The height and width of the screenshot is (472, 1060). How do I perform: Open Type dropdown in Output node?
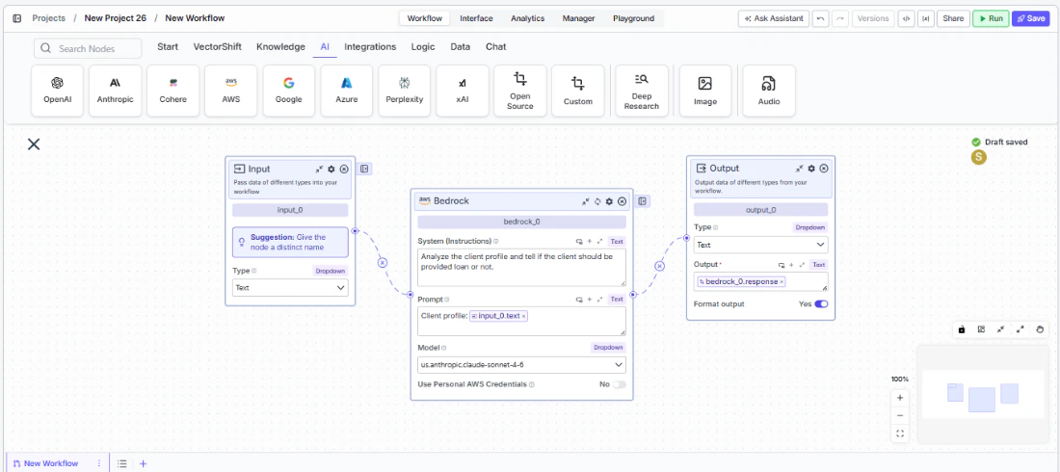point(760,245)
